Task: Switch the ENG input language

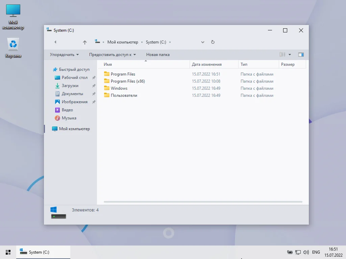Action: pos(316,252)
